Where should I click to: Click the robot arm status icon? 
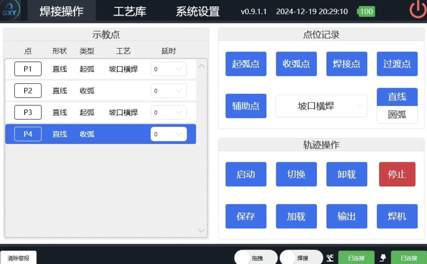tap(330, 258)
